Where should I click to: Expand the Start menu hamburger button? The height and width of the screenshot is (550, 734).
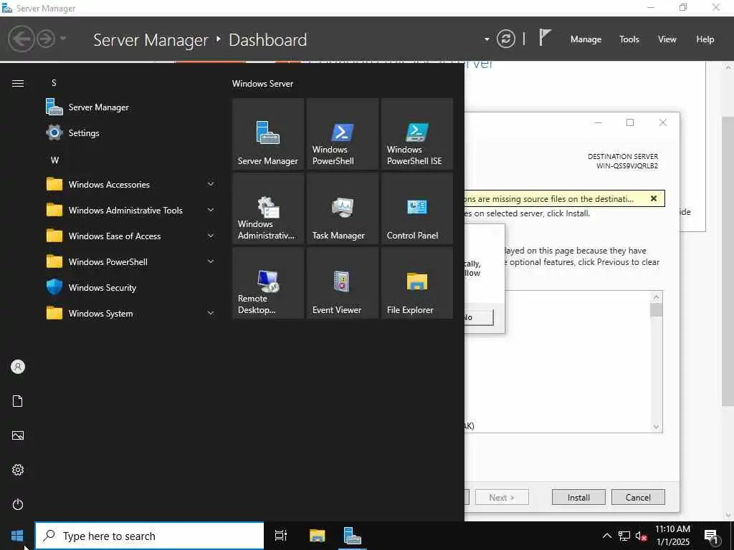tap(18, 83)
